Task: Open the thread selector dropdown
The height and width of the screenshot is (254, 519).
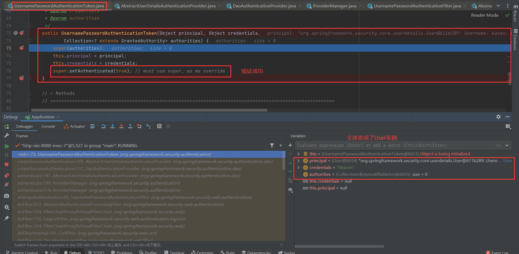Action: [281, 145]
